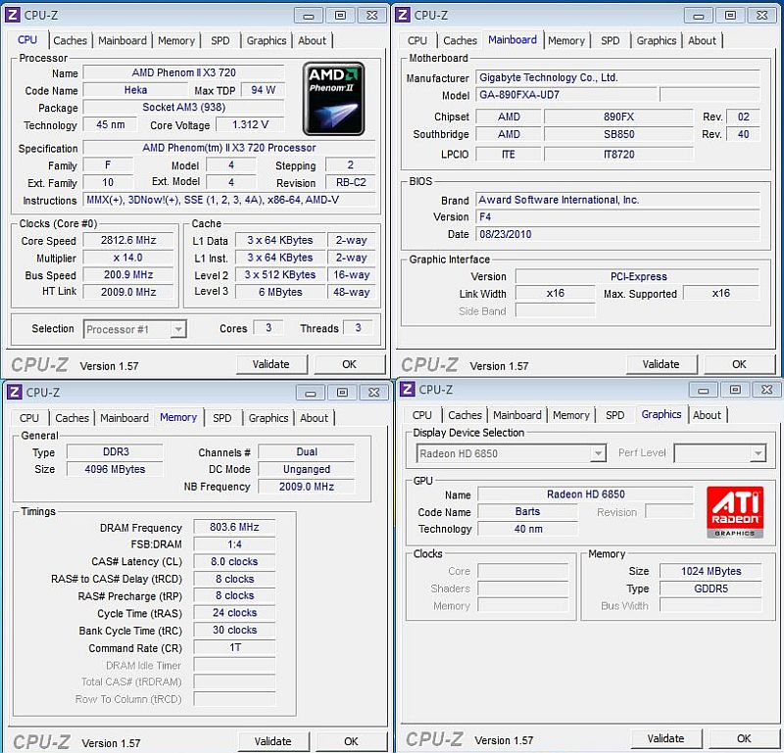Switch to Graphics tab in CPU window
Screen dimensions: 784x753
(267, 40)
